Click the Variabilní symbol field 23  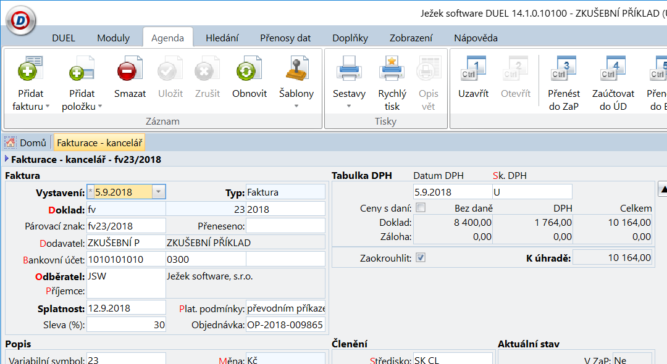point(127,359)
